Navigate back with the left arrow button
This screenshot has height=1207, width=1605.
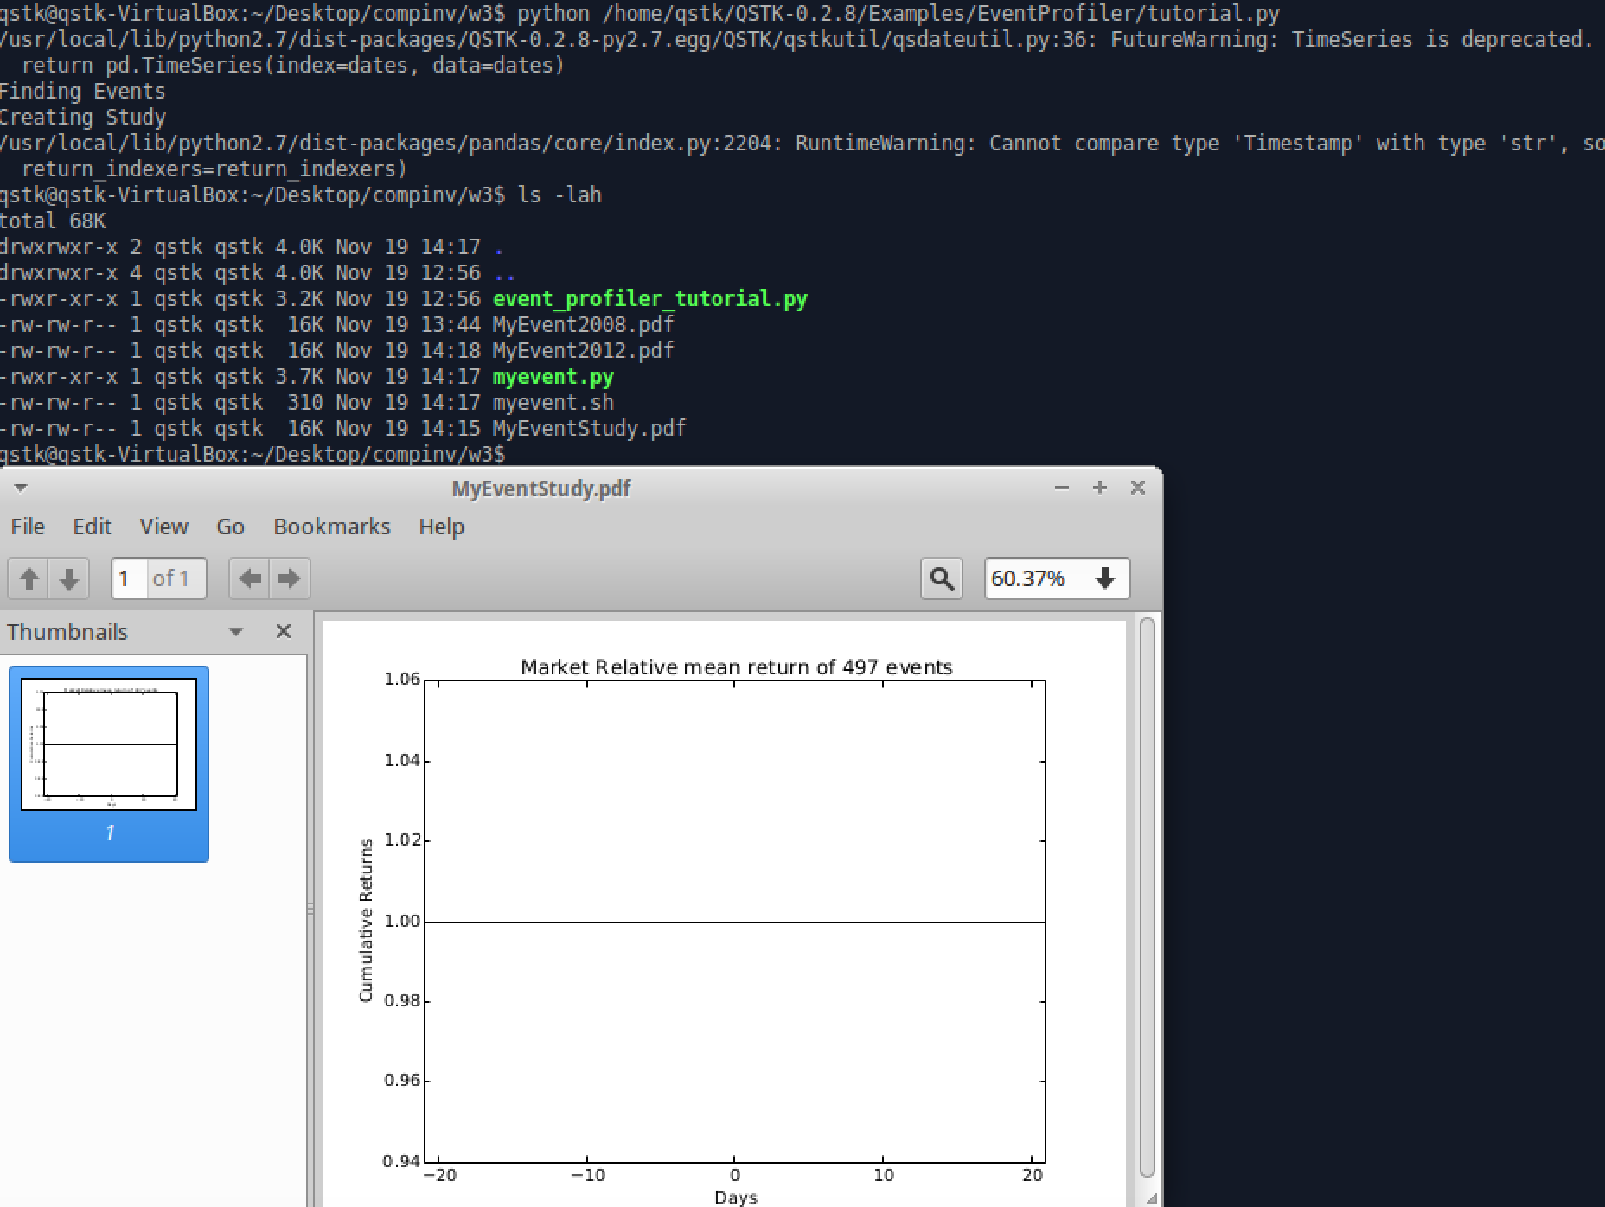(x=250, y=578)
